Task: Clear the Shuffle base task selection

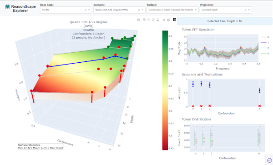Action: click(x=86, y=10)
